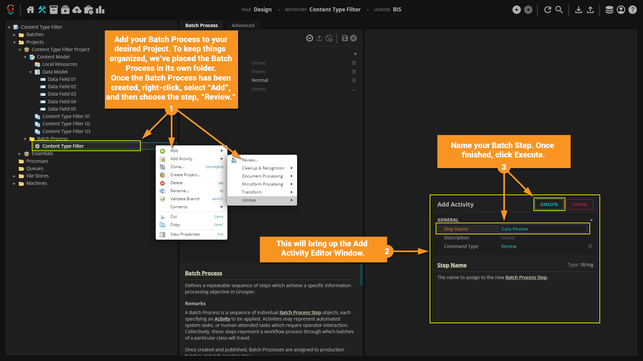This screenshot has width=643, height=361.
Task: Open the Utilities submenu
Action: pyautogui.click(x=262, y=200)
